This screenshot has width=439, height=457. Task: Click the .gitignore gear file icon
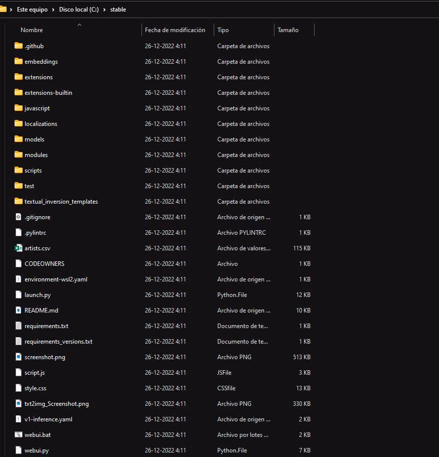coord(19,217)
